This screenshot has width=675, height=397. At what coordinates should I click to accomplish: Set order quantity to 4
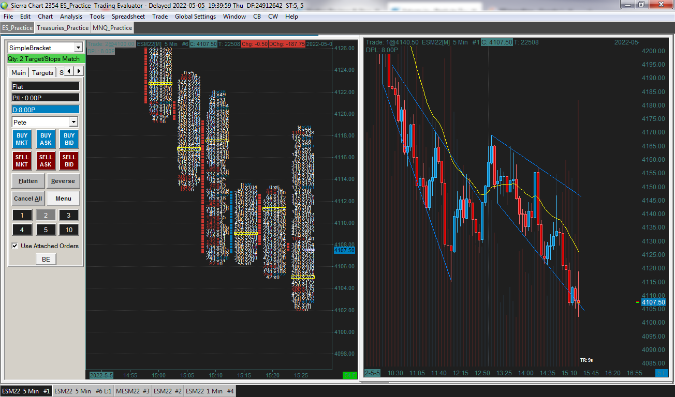pyautogui.click(x=22, y=230)
